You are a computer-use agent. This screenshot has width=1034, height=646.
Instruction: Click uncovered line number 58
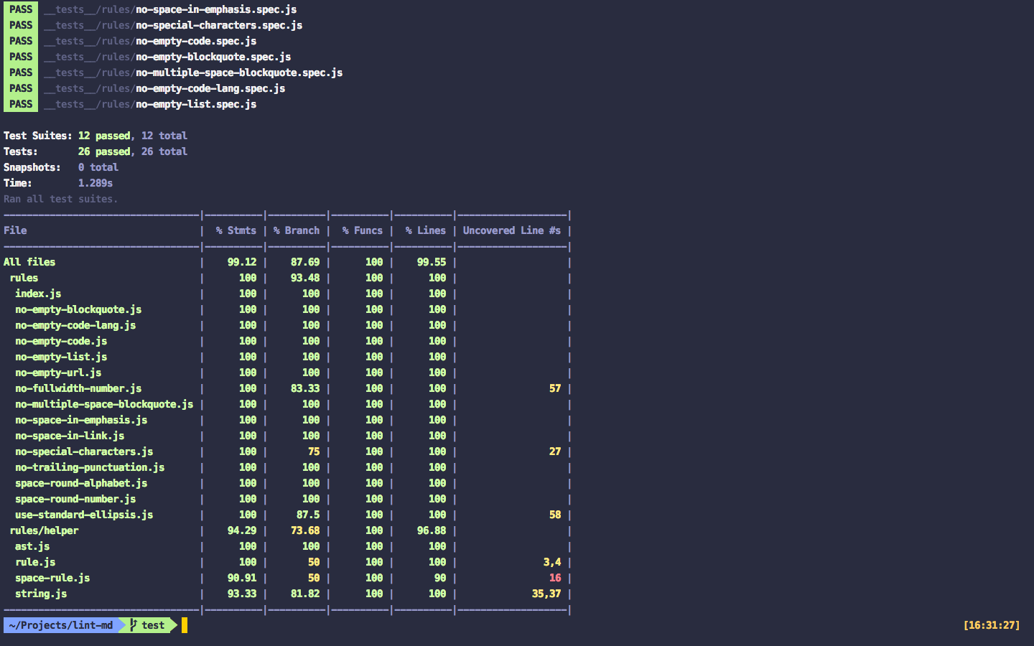point(555,515)
